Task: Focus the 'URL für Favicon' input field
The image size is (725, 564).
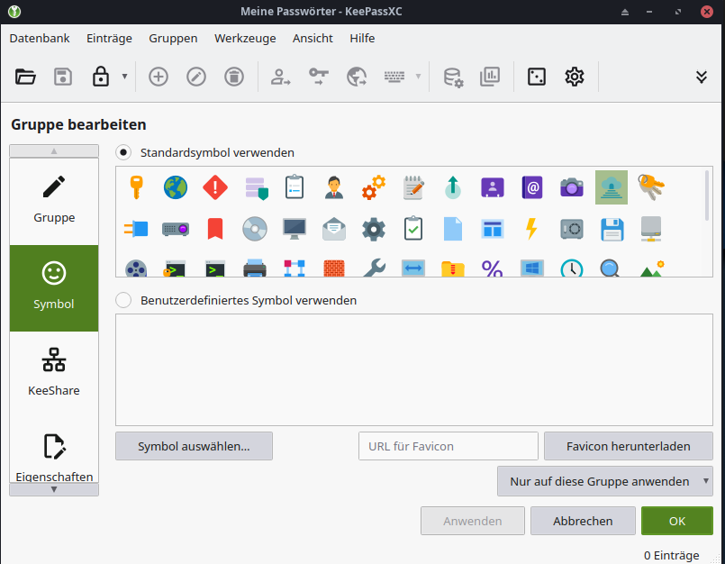Action: 435,446
